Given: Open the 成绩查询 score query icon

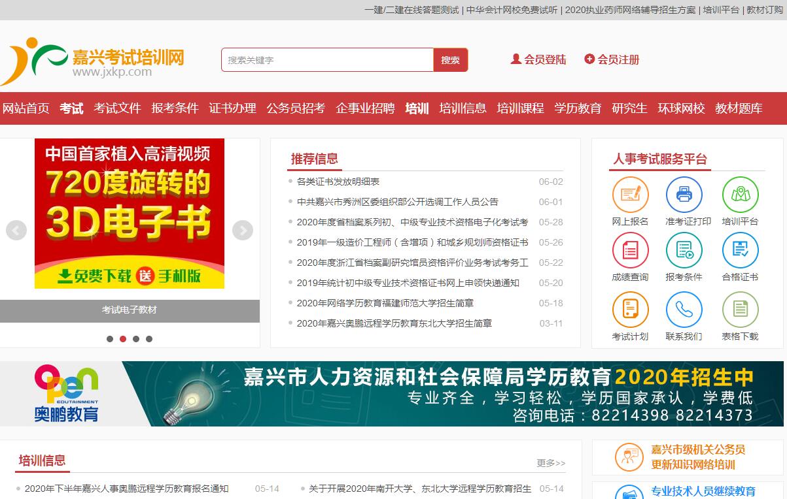Looking at the screenshot, I should click(x=630, y=251).
